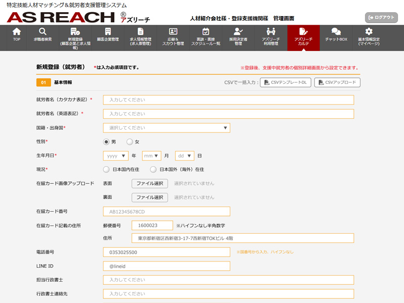Click the 01 section badge

click(x=43, y=82)
